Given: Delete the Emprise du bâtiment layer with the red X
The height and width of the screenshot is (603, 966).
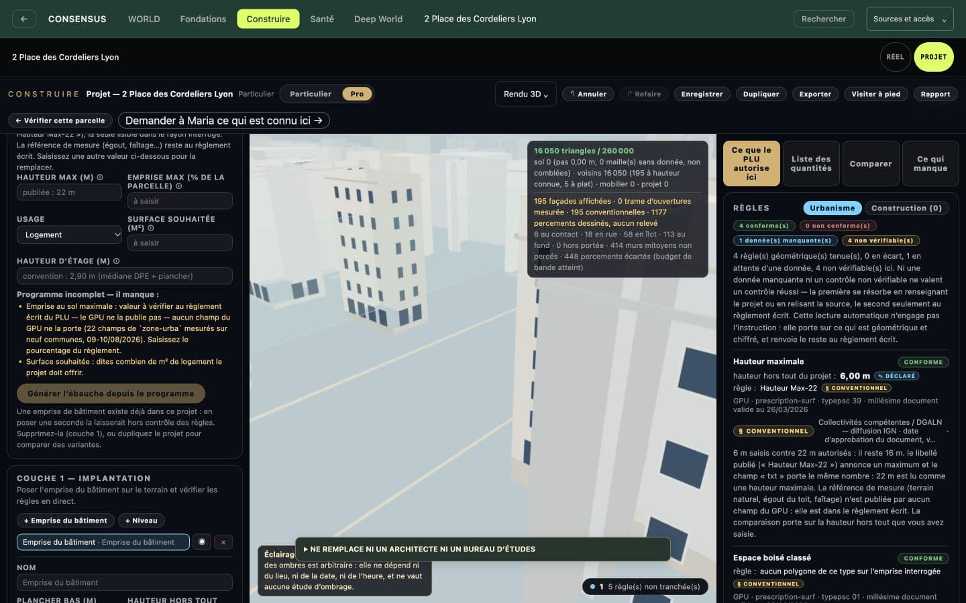Looking at the screenshot, I should click(223, 542).
